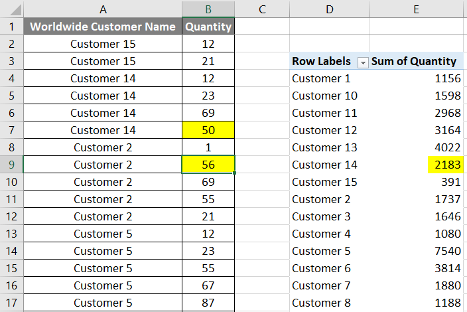Select pivot row label Customer 1
The image size is (467, 312).
(330, 78)
